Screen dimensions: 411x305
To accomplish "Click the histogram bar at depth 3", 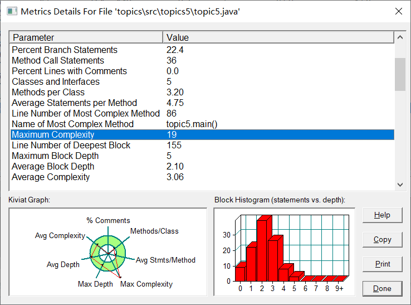I will 273,260.
